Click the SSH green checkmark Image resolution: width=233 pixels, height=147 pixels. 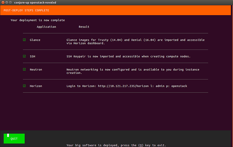pyautogui.click(x=24, y=56)
